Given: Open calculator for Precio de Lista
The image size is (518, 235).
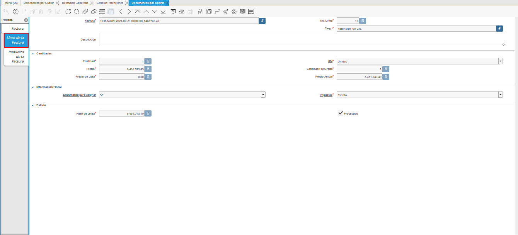Looking at the screenshot, I should click(148, 77).
